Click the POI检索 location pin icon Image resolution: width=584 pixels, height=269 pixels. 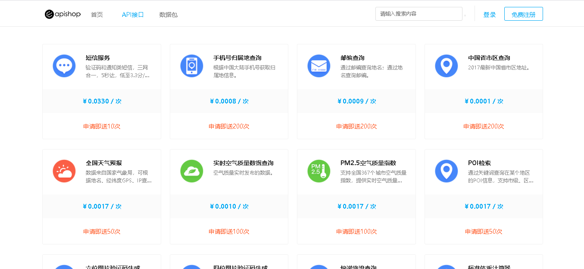tap(447, 171)
